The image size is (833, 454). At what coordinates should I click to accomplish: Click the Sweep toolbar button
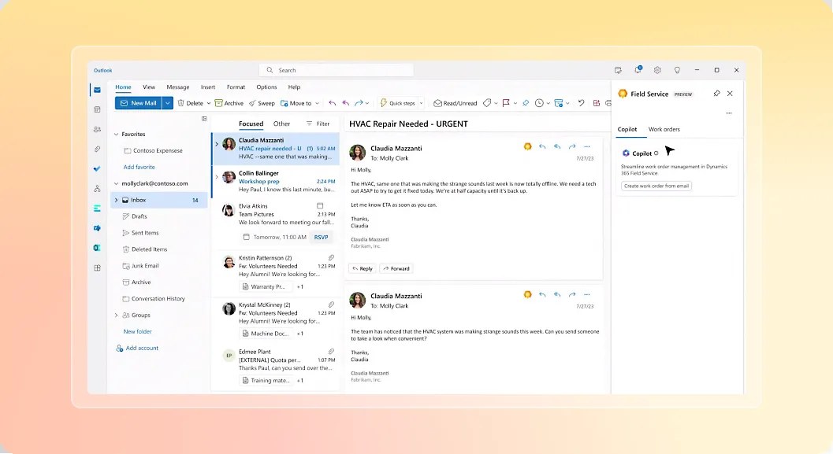pos(262,103)
